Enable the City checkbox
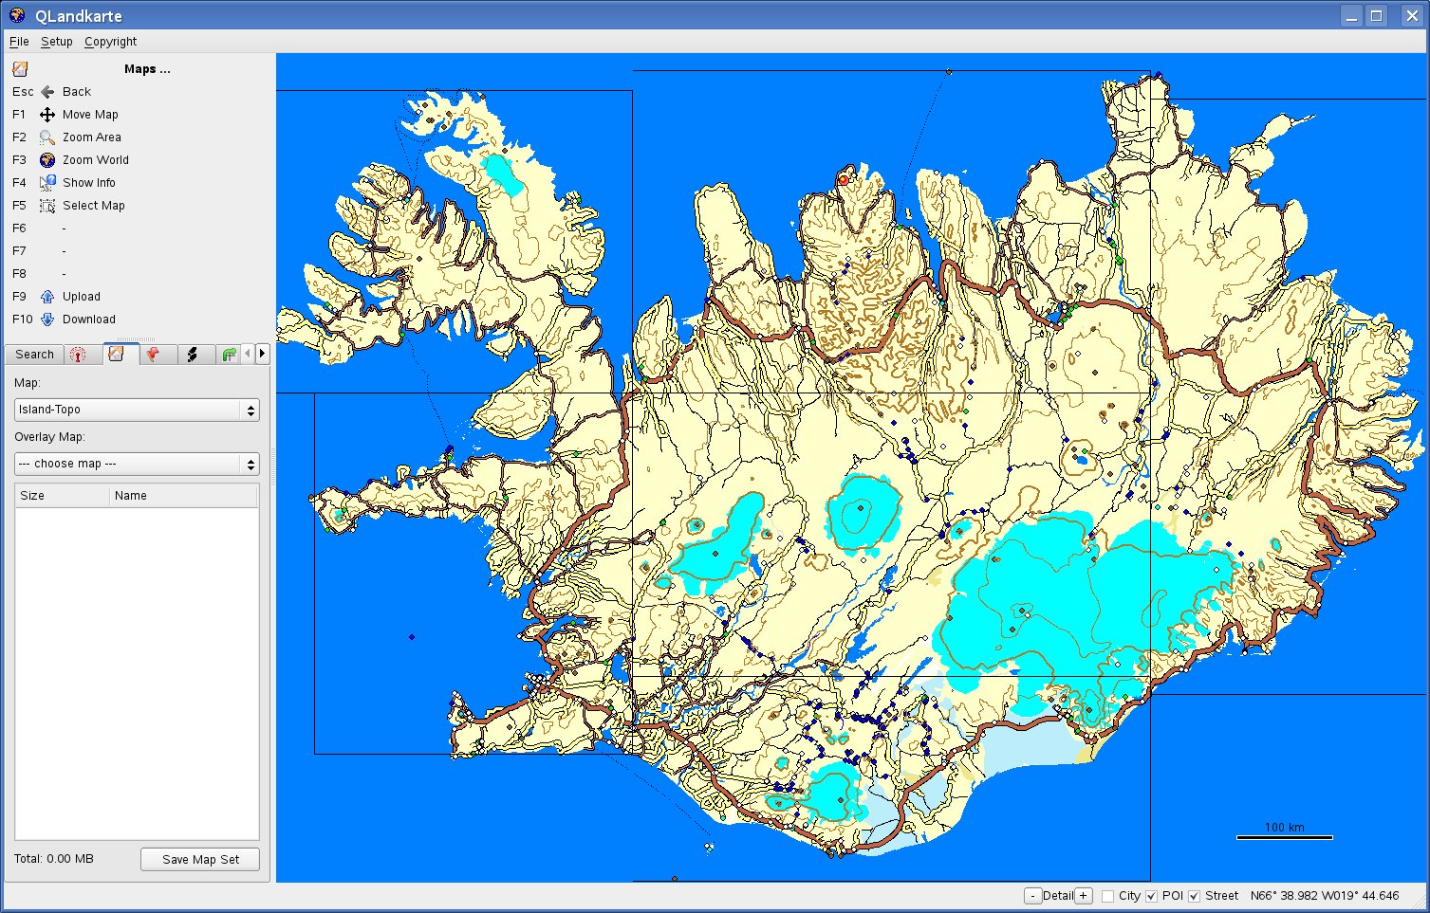Screen dimensions: 1430x913 coord(1107,896)
